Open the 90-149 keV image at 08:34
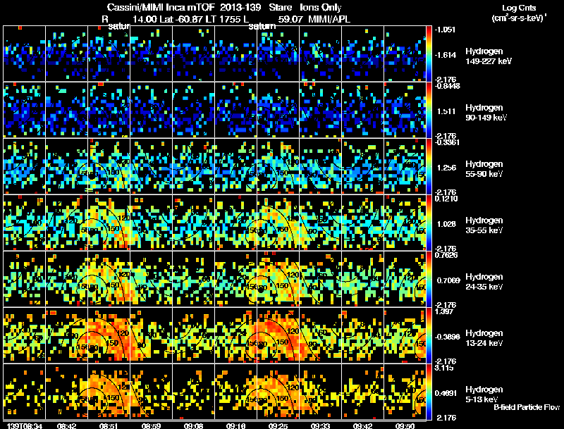The height and width of the screenshot is (429, 564). [24, 110]
